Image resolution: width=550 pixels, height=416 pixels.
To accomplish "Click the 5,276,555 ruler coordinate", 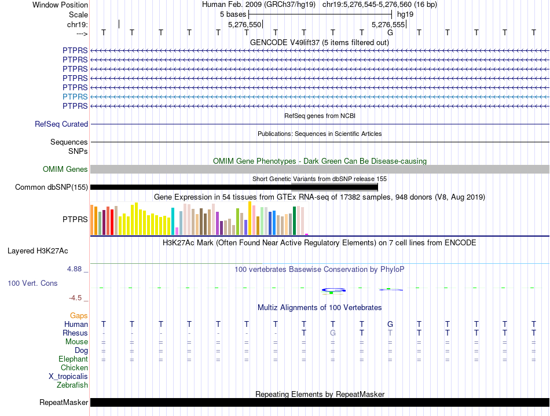I will [388, 24].
